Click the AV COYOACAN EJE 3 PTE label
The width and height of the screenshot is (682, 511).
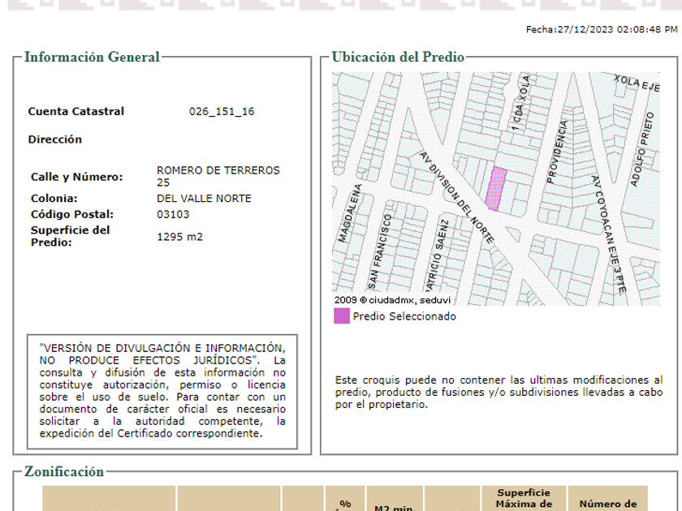pos(608,234)
